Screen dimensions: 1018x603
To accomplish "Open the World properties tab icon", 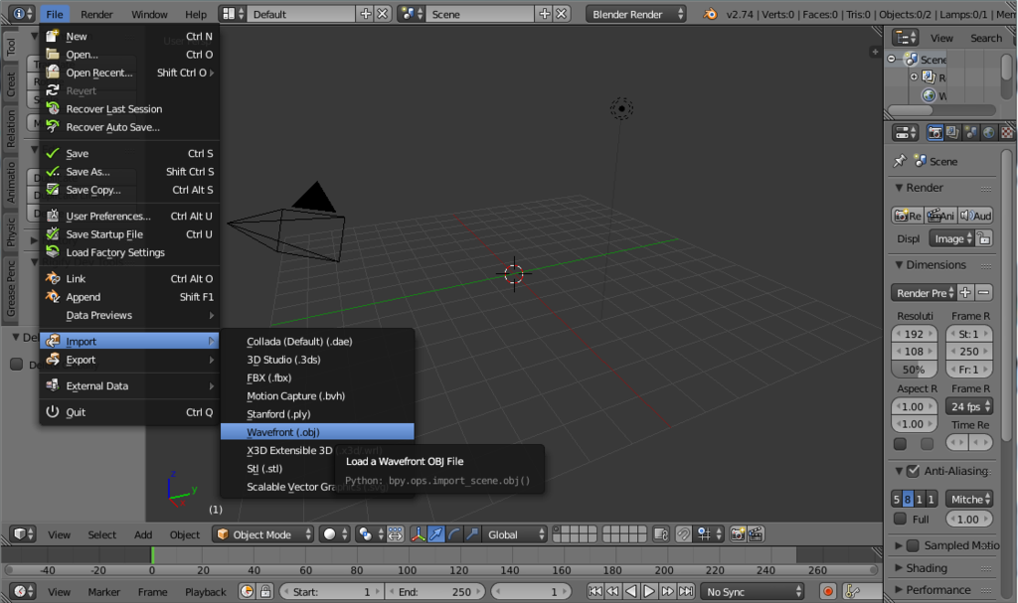I will click(x=989, y=132).
